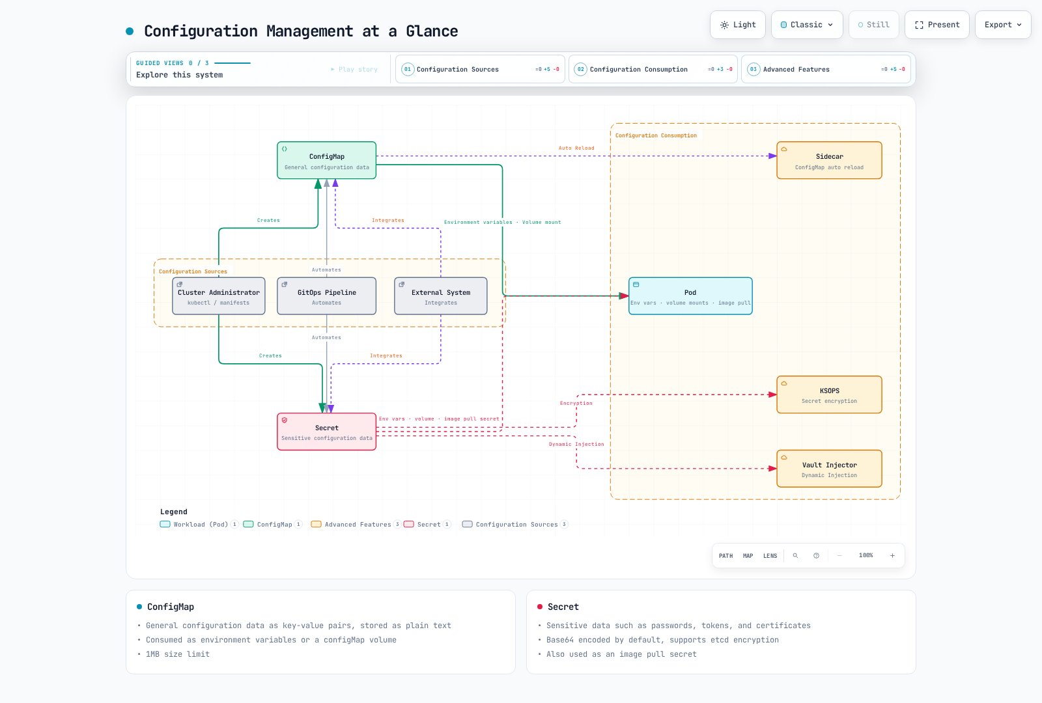Viewport: 1042px width, 703px height.
Task: Open the help question-mark icon
Action: (x=816, y=556)
